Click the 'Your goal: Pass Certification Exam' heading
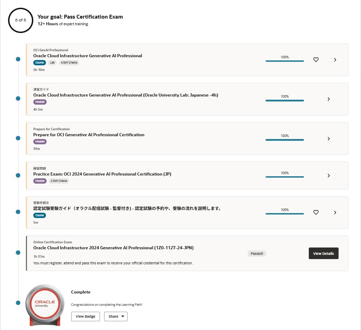This screenshot has width=361, height=330. coord(80,17)
